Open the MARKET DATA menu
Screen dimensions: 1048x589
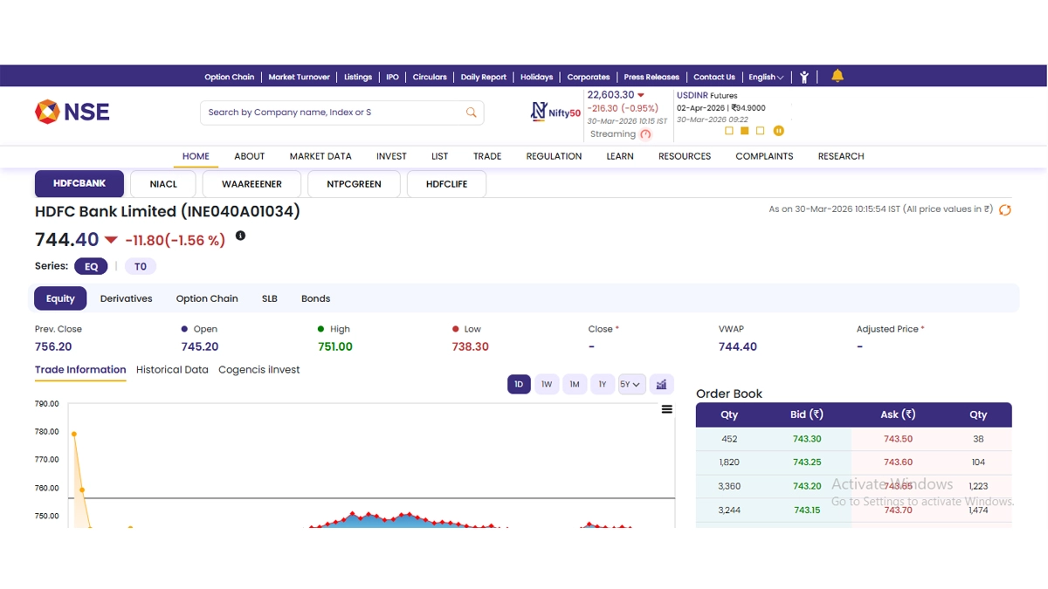tap(321, 156)
